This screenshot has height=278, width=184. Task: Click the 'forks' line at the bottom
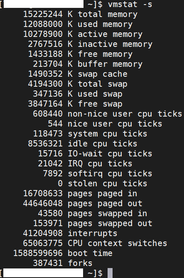63,263
